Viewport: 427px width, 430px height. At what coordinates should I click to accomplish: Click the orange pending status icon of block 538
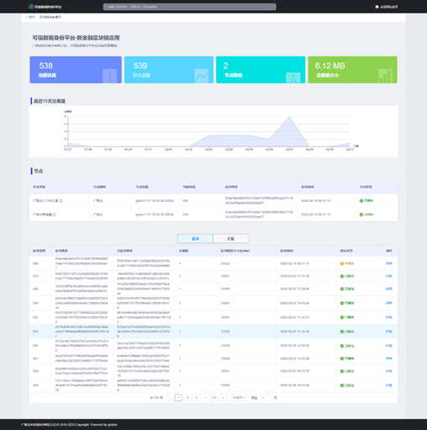[x=342, y=263]
